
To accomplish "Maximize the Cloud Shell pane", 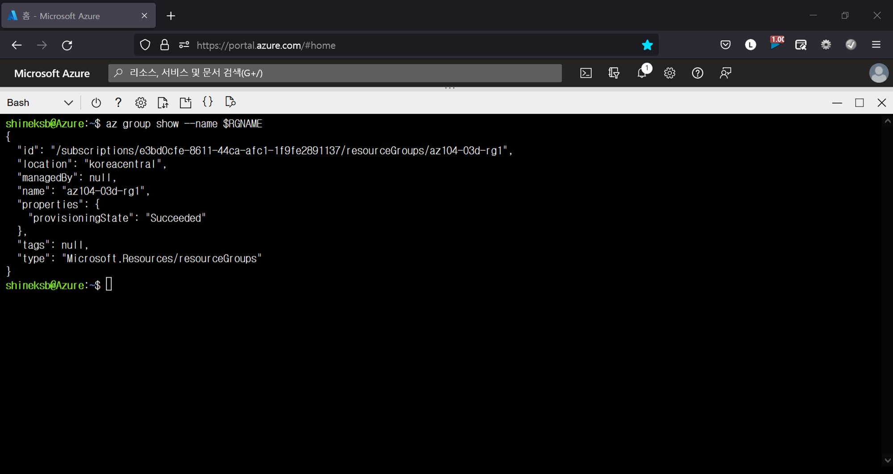I will tap(860, 103).
